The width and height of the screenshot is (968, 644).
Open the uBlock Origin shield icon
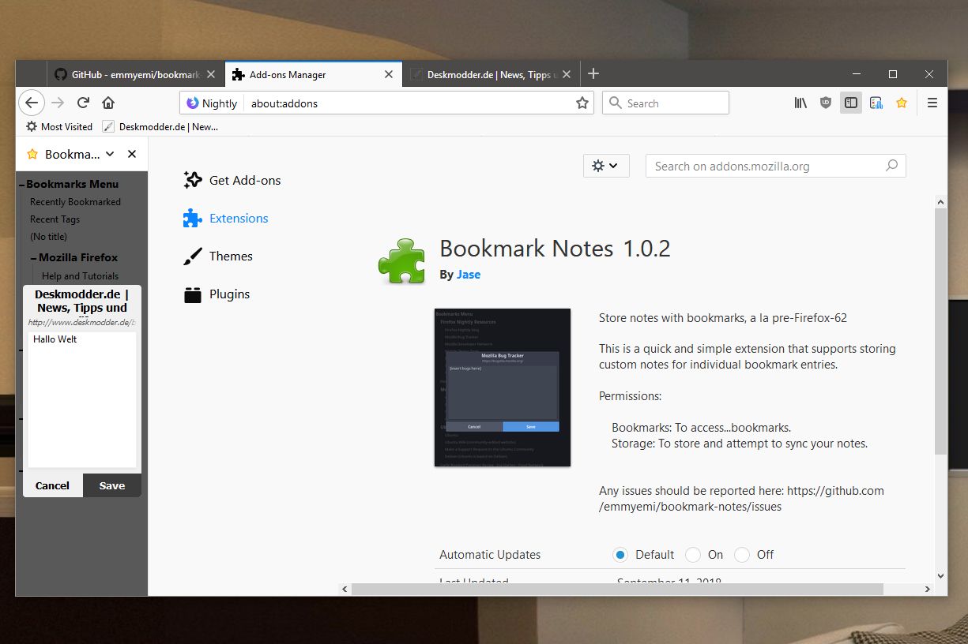pos(826,103)
